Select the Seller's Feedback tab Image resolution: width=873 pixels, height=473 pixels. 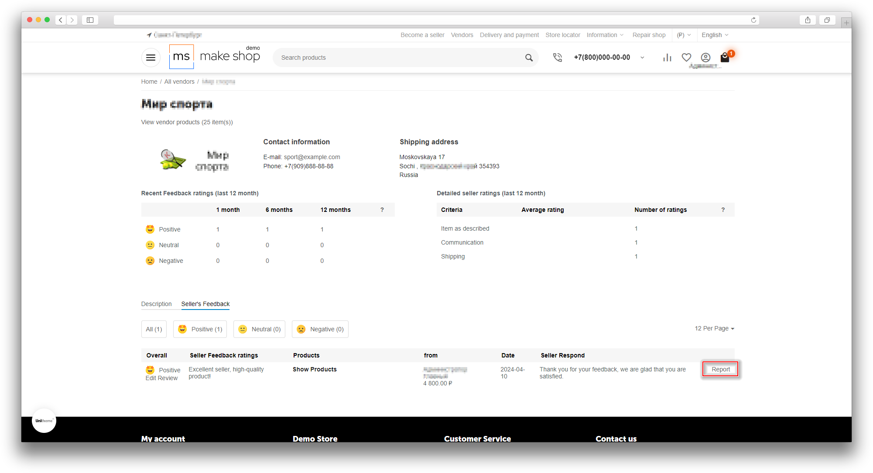coord(205,304)
